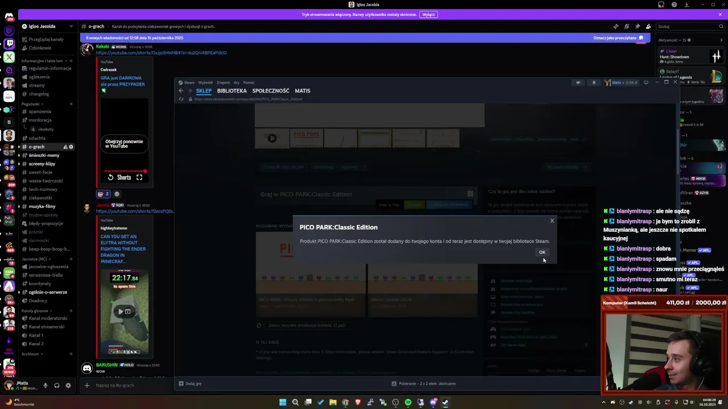
Task: Click OK in the PICO PARK dialog
Action: pos(542,252)
